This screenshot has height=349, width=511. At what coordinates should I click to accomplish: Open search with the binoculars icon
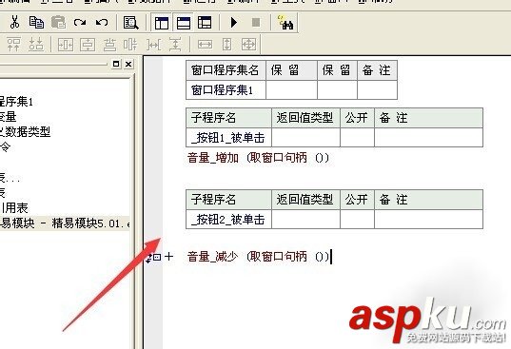285,23
